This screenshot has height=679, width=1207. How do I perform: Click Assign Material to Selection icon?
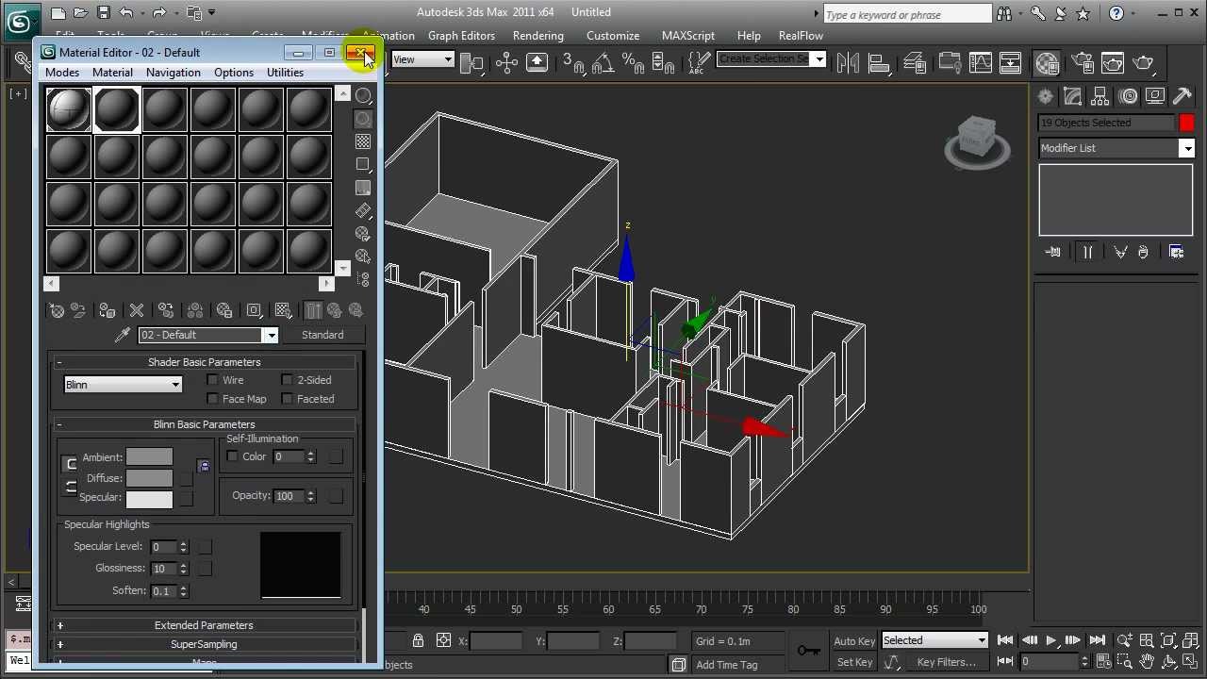tap(107, 310)
